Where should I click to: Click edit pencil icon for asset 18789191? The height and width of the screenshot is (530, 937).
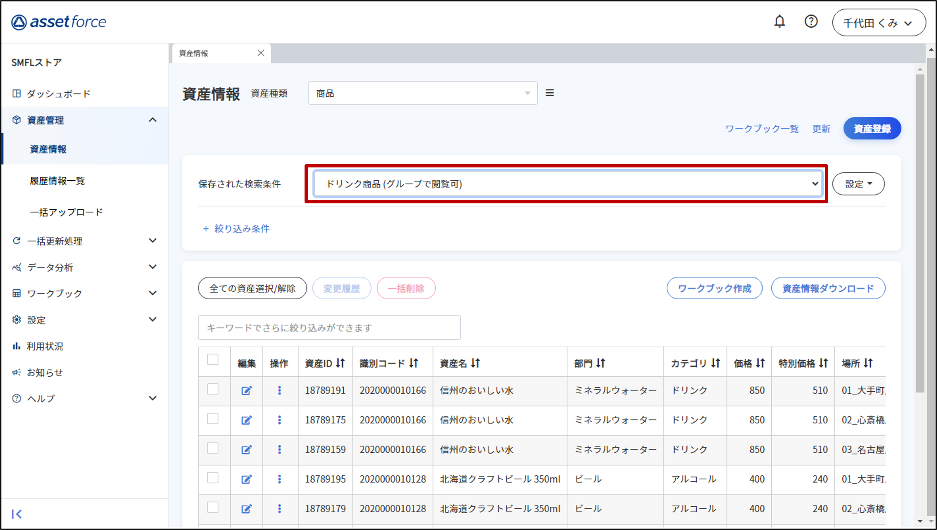[247, 391]
